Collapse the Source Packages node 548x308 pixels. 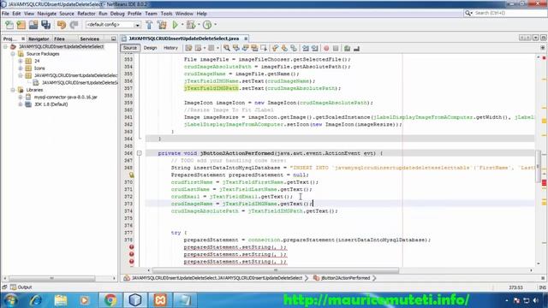[x=13, y=54]
